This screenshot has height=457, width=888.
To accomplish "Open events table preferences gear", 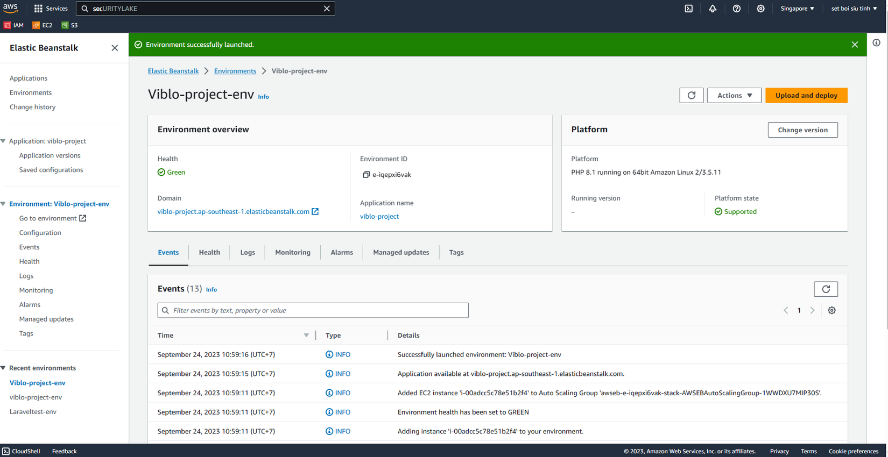I will click(x=831, y=310).
